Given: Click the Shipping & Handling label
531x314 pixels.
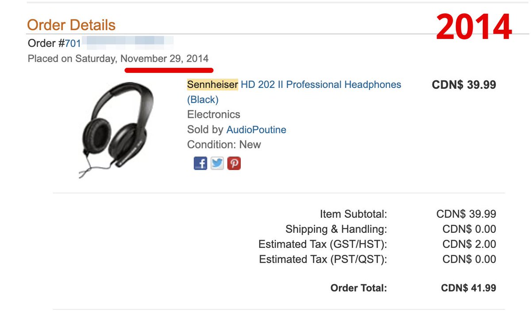Looking at the screenshot, I should (x=336, y=229).
